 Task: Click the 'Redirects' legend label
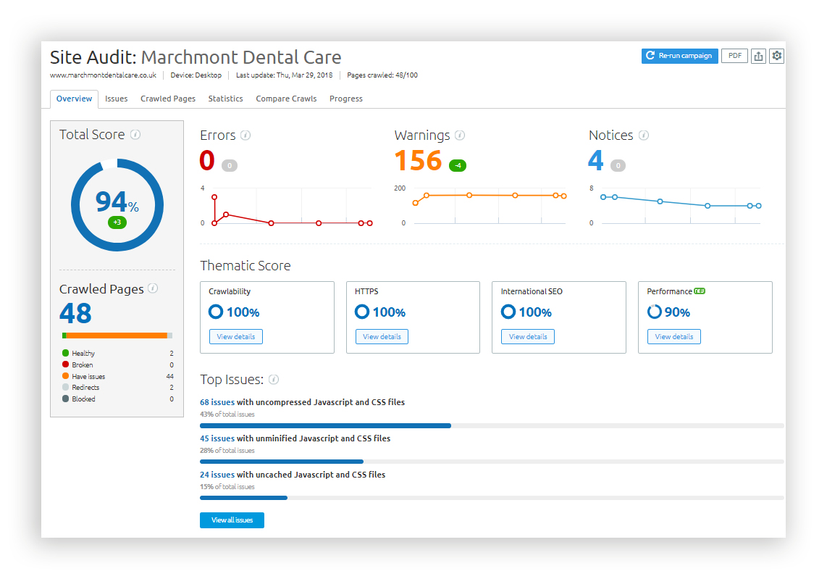(85, 388)
